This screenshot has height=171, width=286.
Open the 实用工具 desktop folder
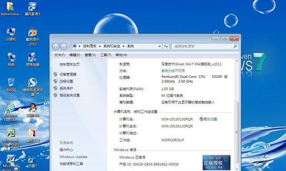pyautogui.click(x=33, y=135)
